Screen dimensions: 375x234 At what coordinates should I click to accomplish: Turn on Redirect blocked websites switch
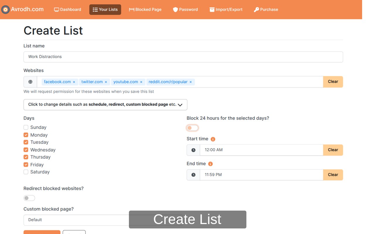coord(29,198)
